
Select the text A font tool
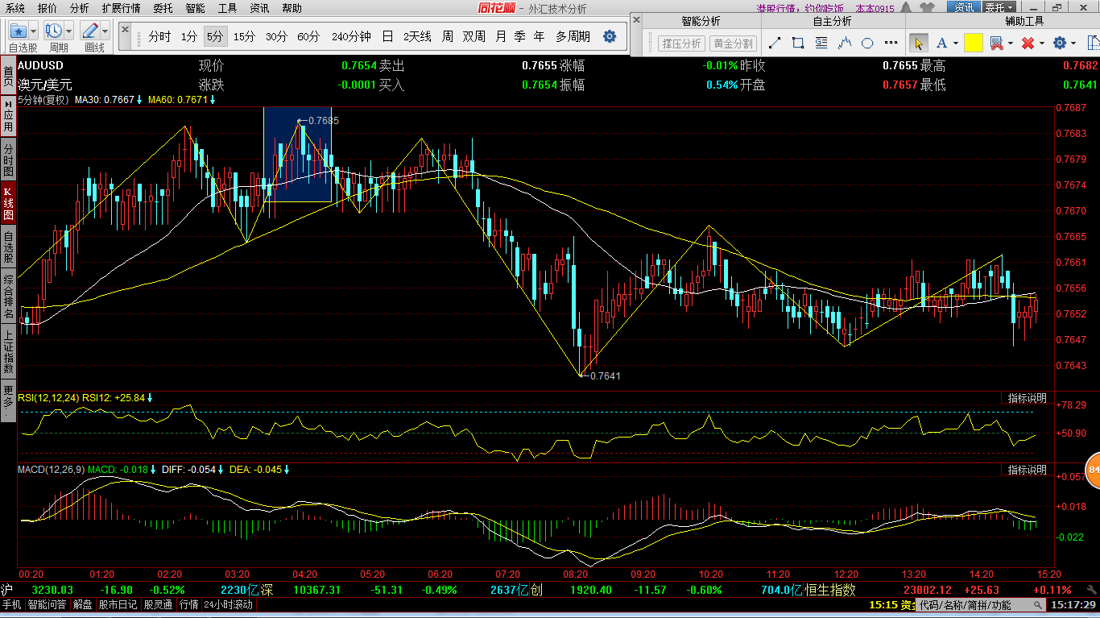point(941,44)
